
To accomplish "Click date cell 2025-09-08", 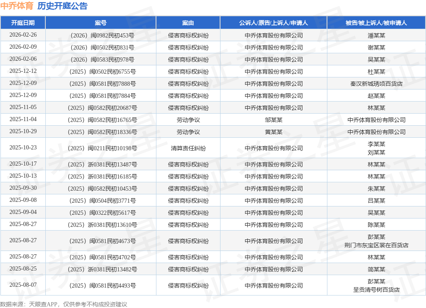I will [x=23, y=200].
